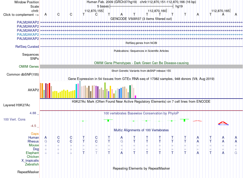Open the GTEx Gene Expression track title
Image resolution: width=243 pixels, height=178 pixels.
(x=141, y=79)
